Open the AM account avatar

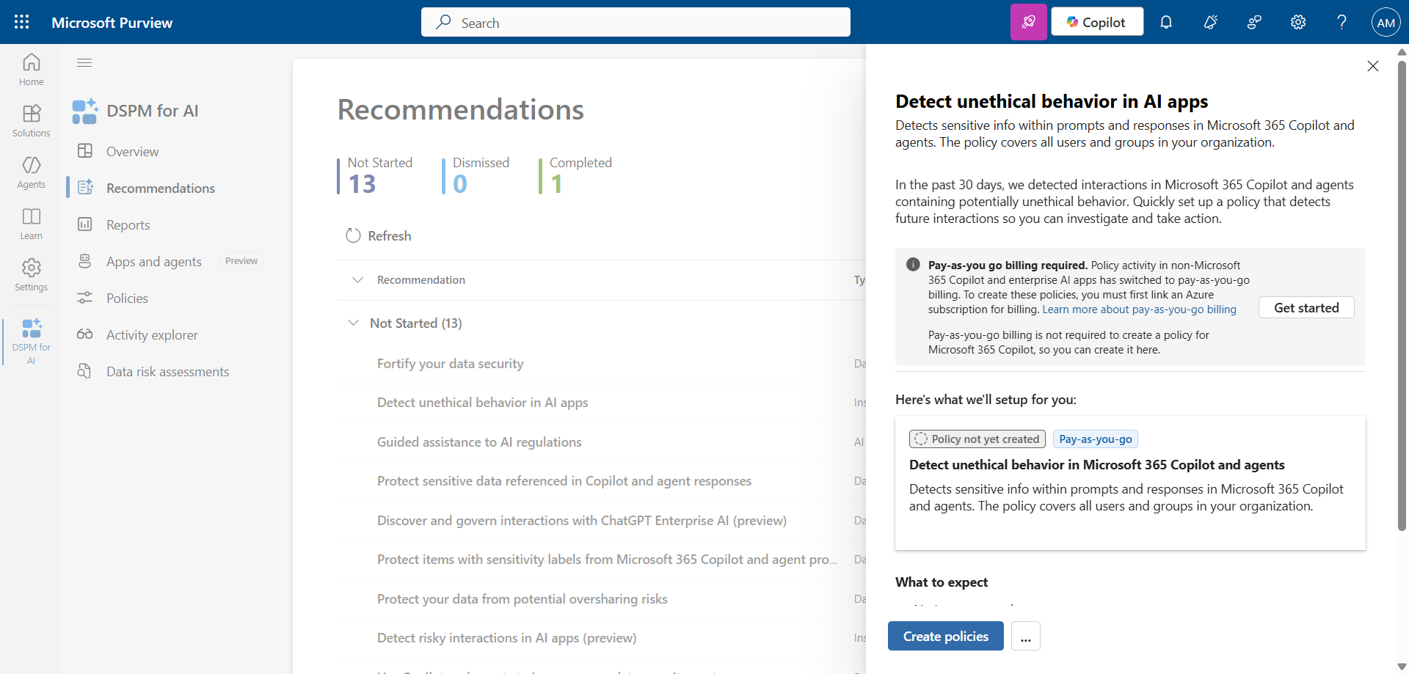pos(1386,23)
